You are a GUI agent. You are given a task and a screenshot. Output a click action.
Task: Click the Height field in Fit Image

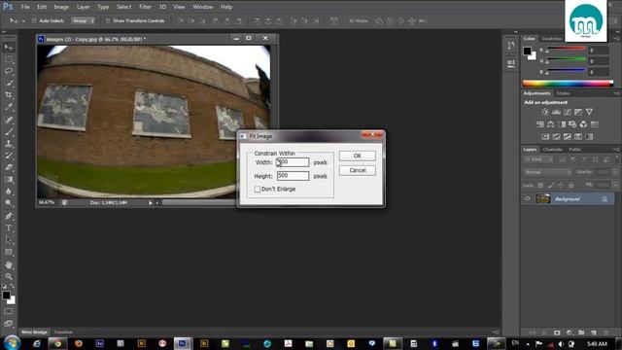point(293,176)
